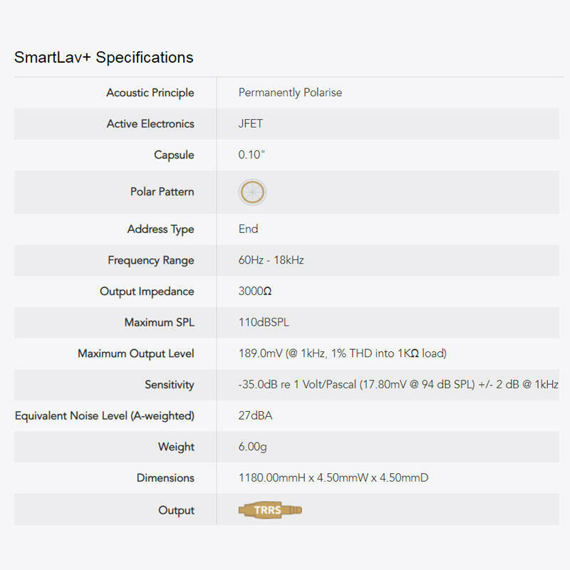Click the Output row label

click(x=176, y=510)
